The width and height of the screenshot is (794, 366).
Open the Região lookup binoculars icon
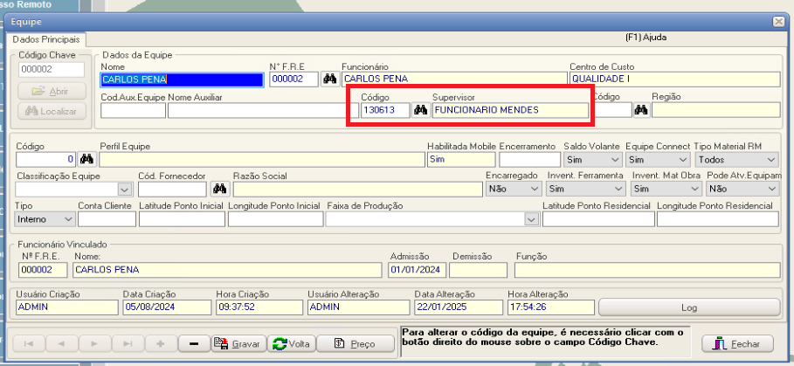point(641,110)
